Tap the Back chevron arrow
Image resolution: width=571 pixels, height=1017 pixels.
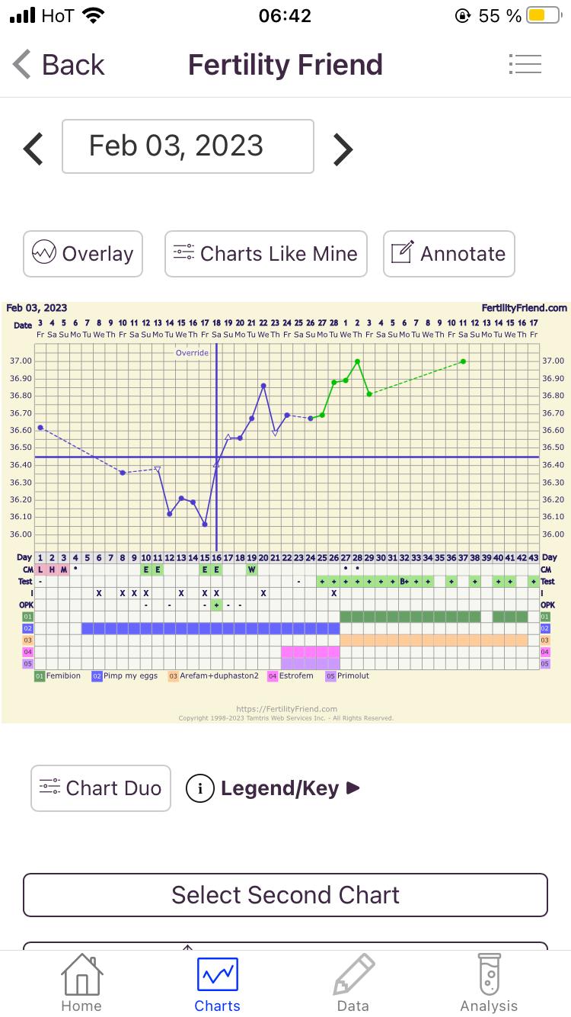pyautogui.click(x=23, y=65)
